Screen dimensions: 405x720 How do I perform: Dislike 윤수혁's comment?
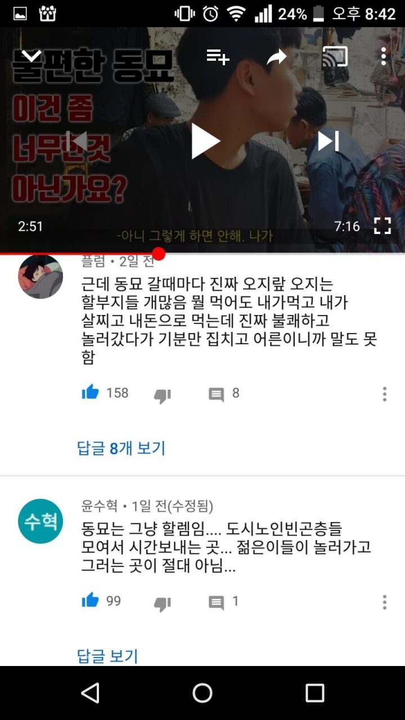[162, 604]
